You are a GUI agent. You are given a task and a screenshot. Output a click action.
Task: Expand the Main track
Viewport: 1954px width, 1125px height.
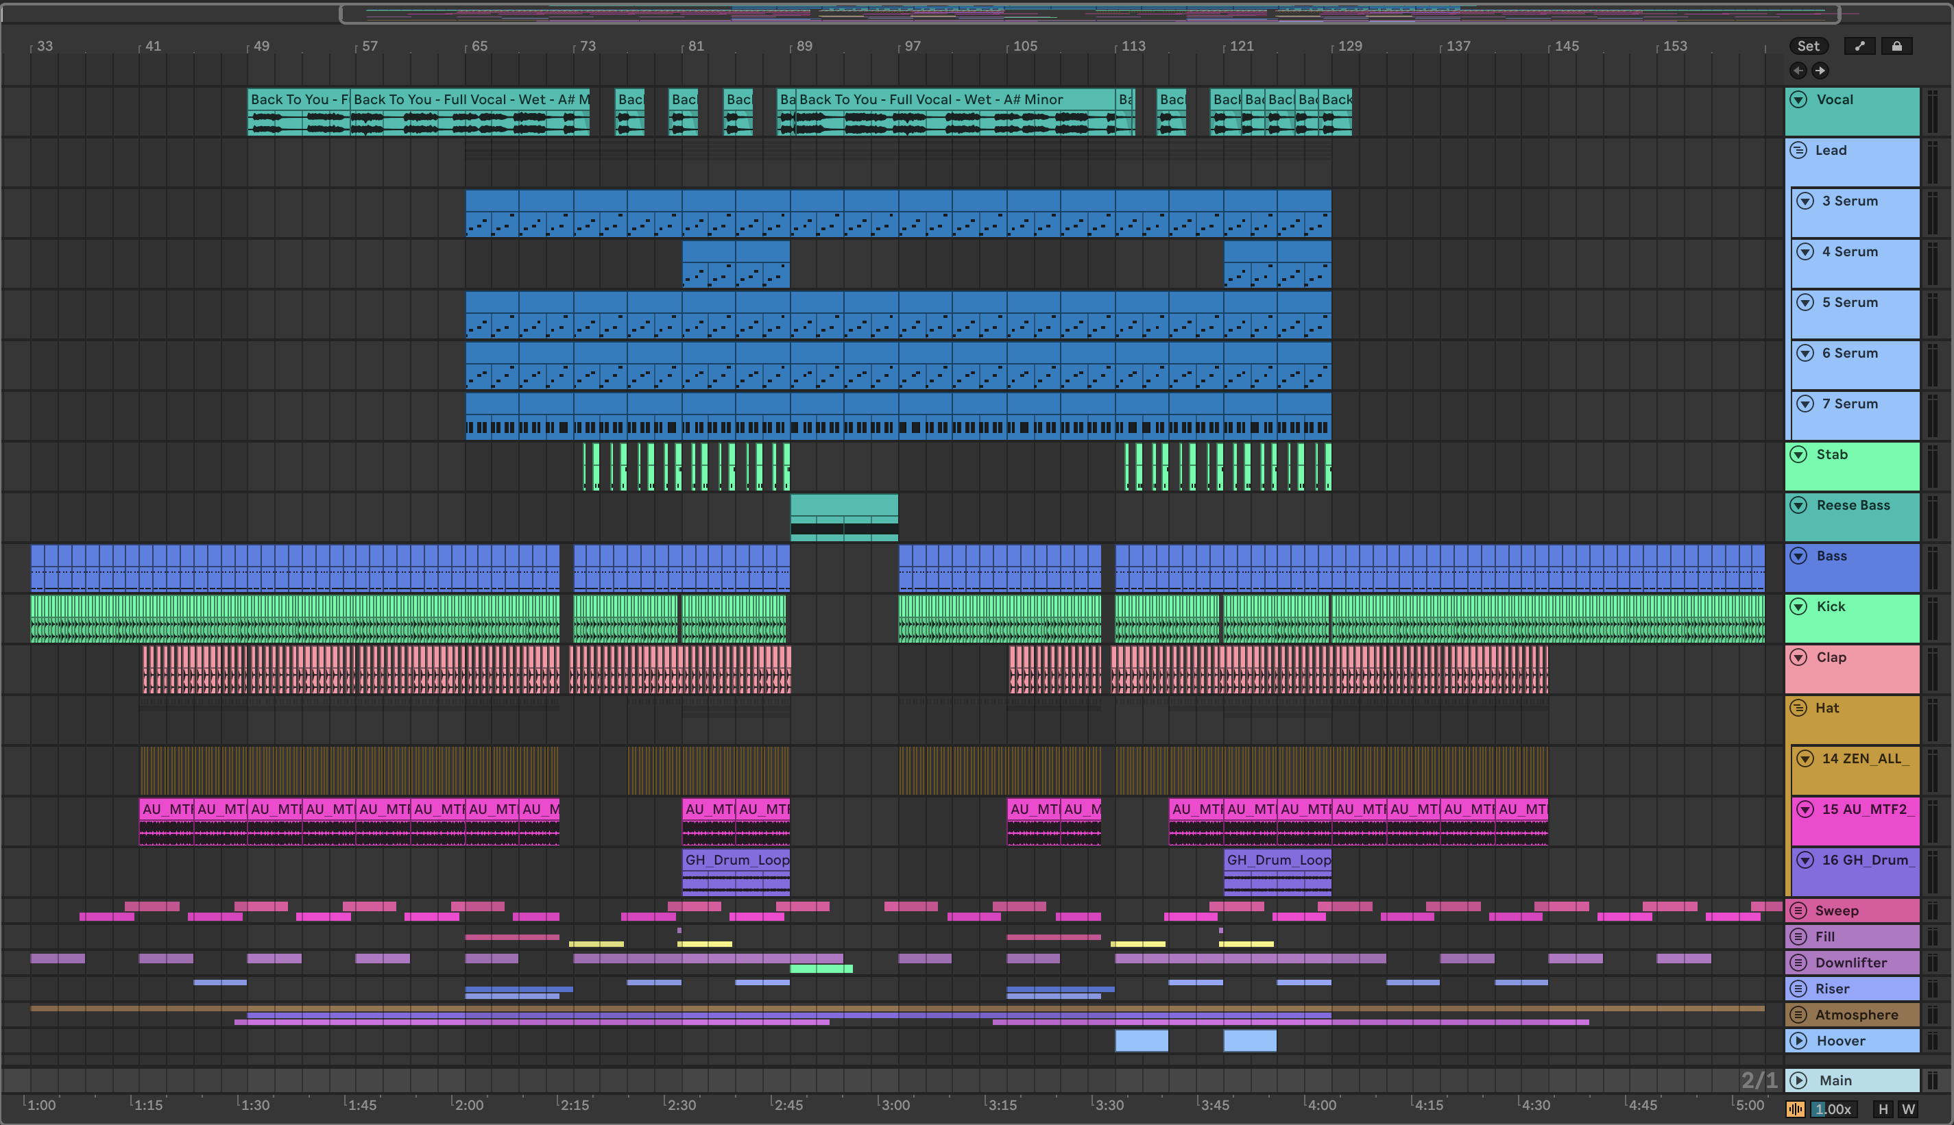[1798, 1081]
